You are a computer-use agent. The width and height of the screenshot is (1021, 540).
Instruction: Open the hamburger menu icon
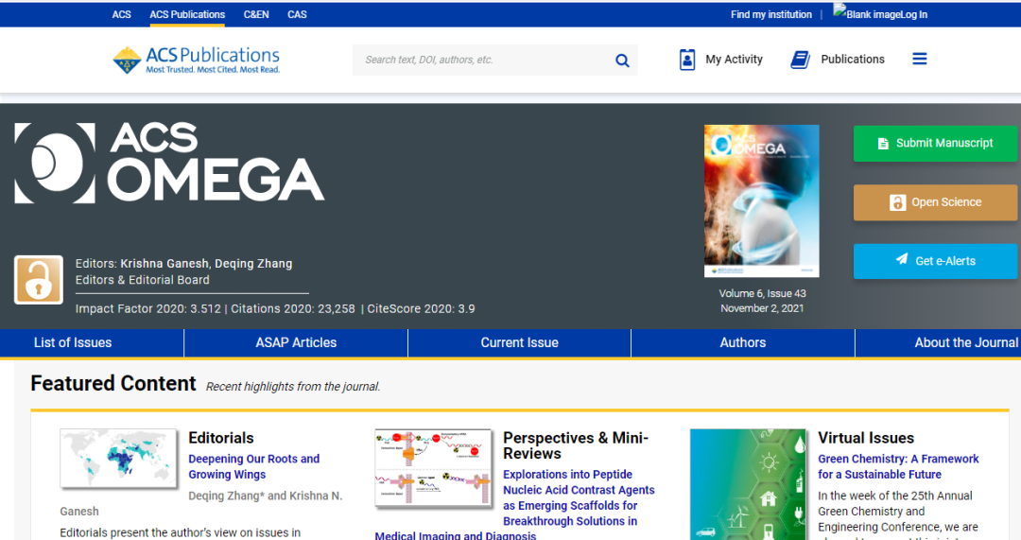click(x=919, y=59)
